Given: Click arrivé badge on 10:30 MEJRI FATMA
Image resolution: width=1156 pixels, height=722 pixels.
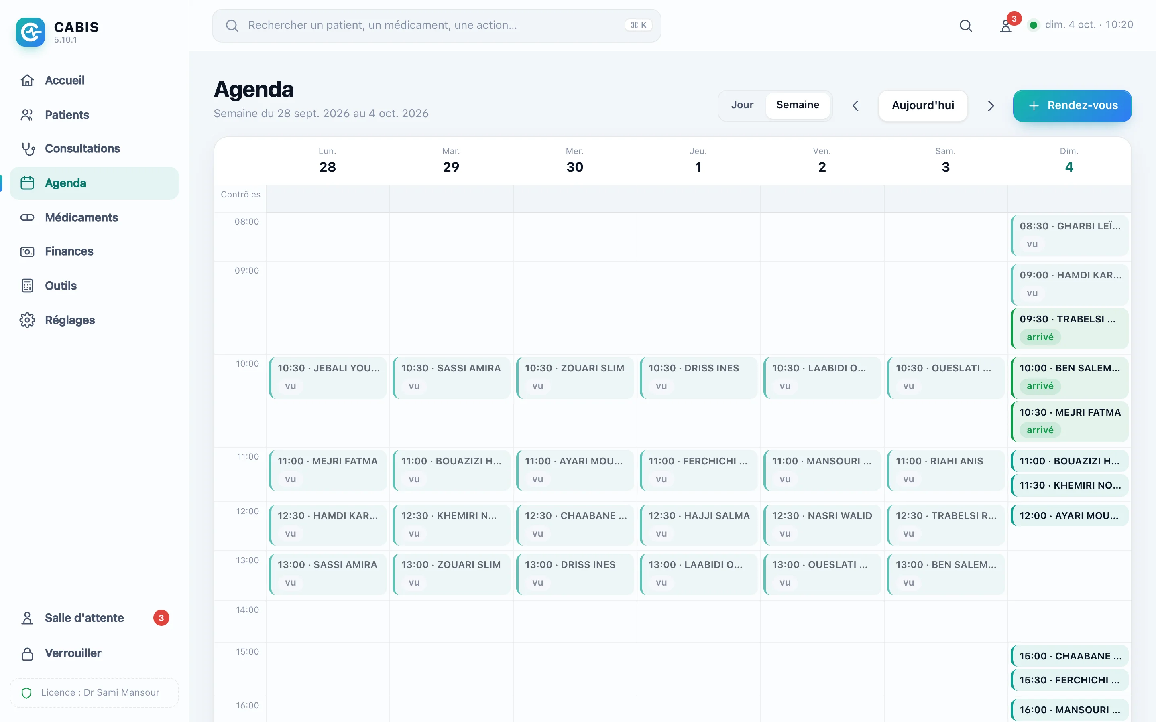Looking at the screenshot, I should [1040, 430].
